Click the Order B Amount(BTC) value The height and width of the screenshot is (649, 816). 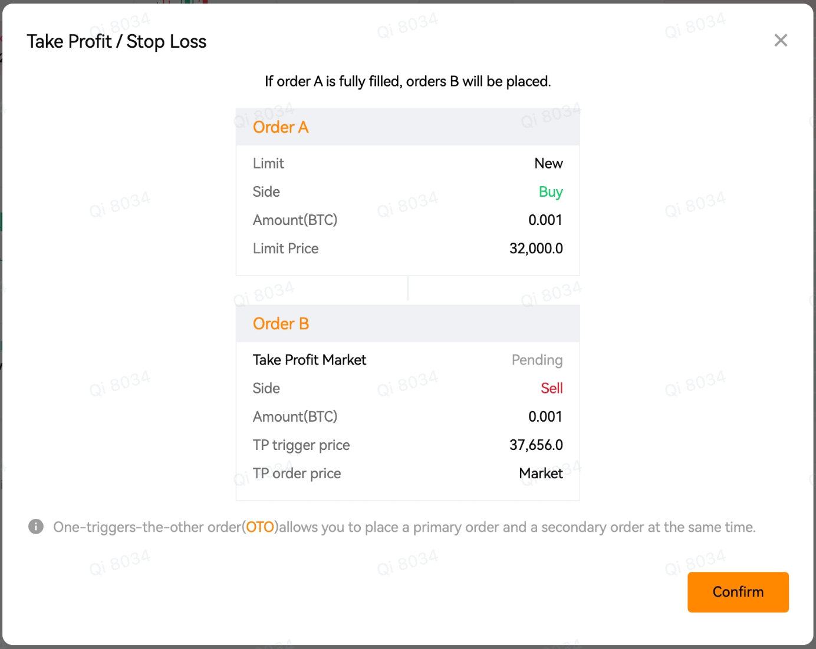tap(545, 417)
